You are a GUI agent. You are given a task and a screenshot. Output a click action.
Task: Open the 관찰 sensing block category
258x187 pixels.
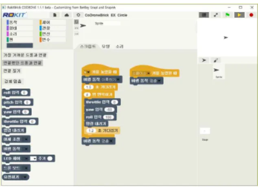coord(52,28)
